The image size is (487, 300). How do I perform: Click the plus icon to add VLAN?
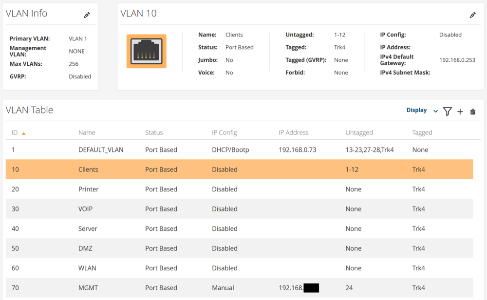(460, 112)
